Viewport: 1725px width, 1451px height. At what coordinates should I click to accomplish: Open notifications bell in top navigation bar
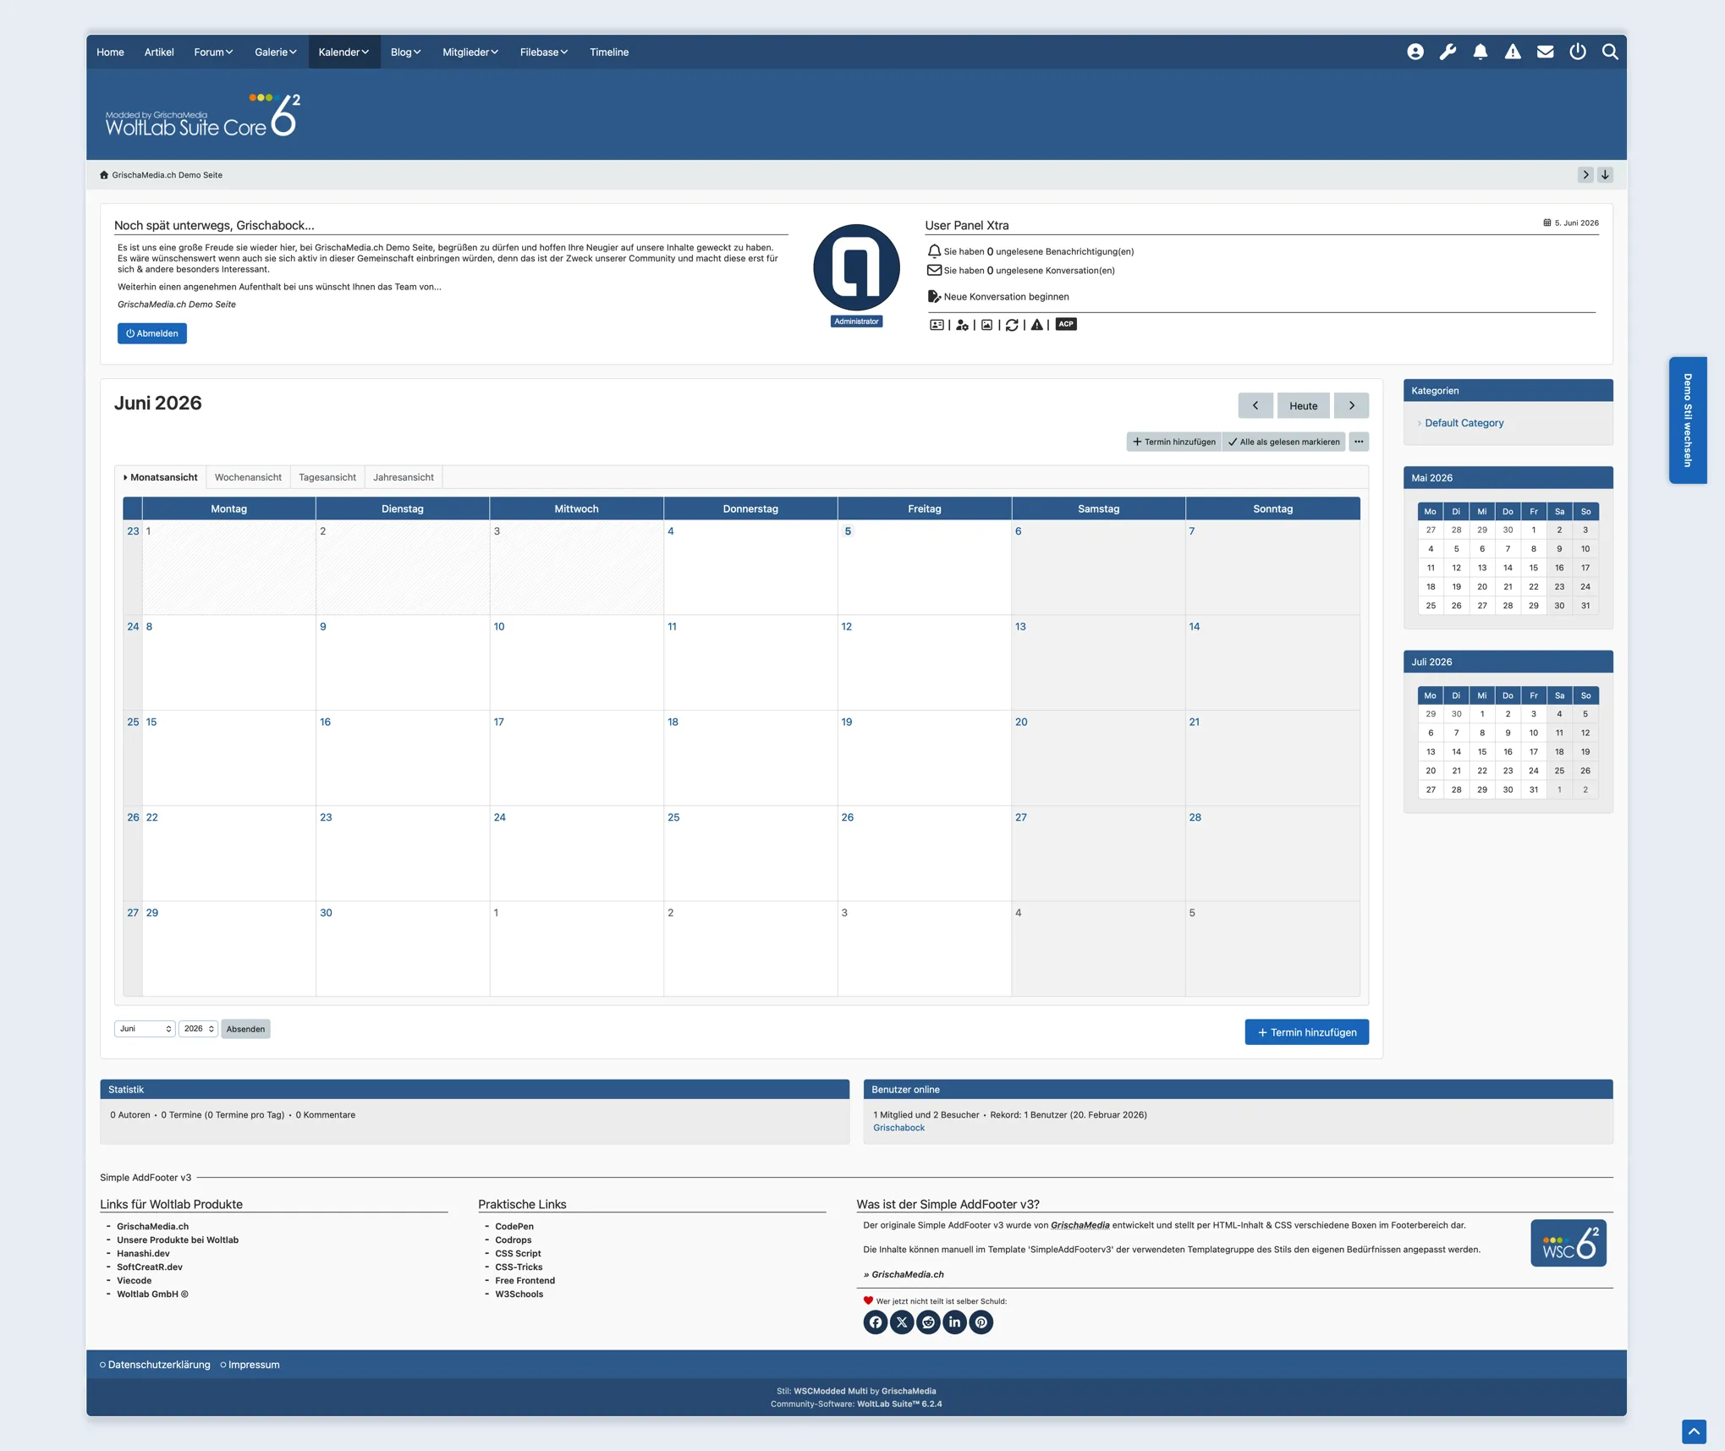(x=1480, y=52)
